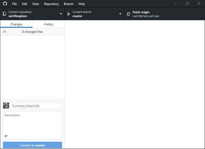Expand the Current branch dropdown arrow
The image size is (205, 149).
click(x=120, y=14)
